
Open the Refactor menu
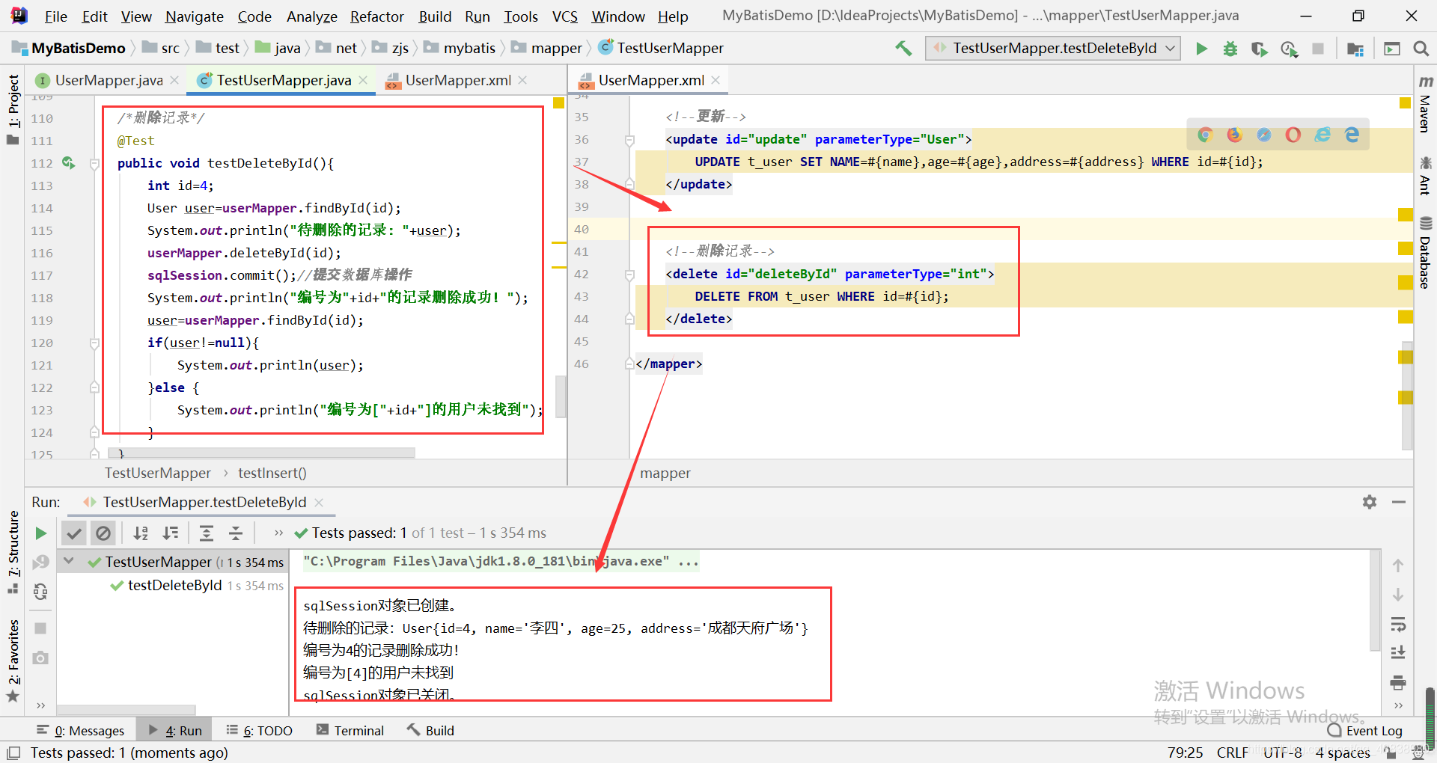[376, 16]
